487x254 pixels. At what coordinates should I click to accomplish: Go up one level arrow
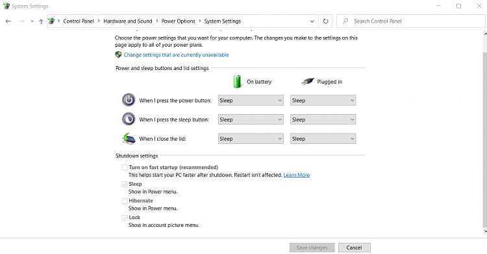tap(41, 21)
